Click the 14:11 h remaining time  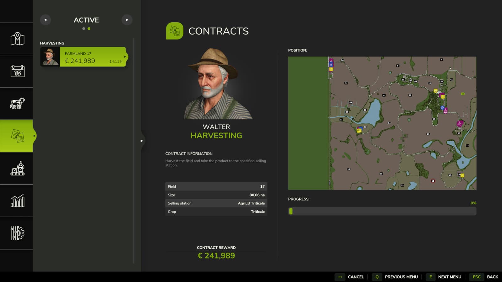[x=116, y=61]
